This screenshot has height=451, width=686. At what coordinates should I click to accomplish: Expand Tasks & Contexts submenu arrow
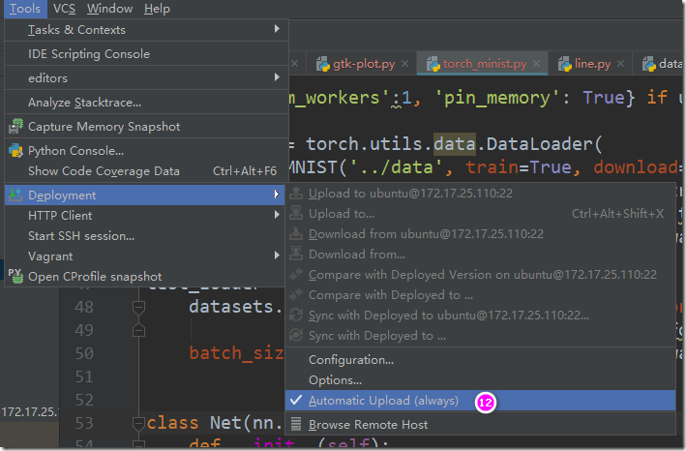pyautogui.click(x=277, y=29)
